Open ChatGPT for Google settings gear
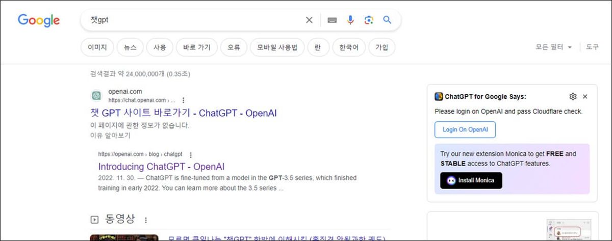This screenshot has height=241, width=612. point(573,96)
